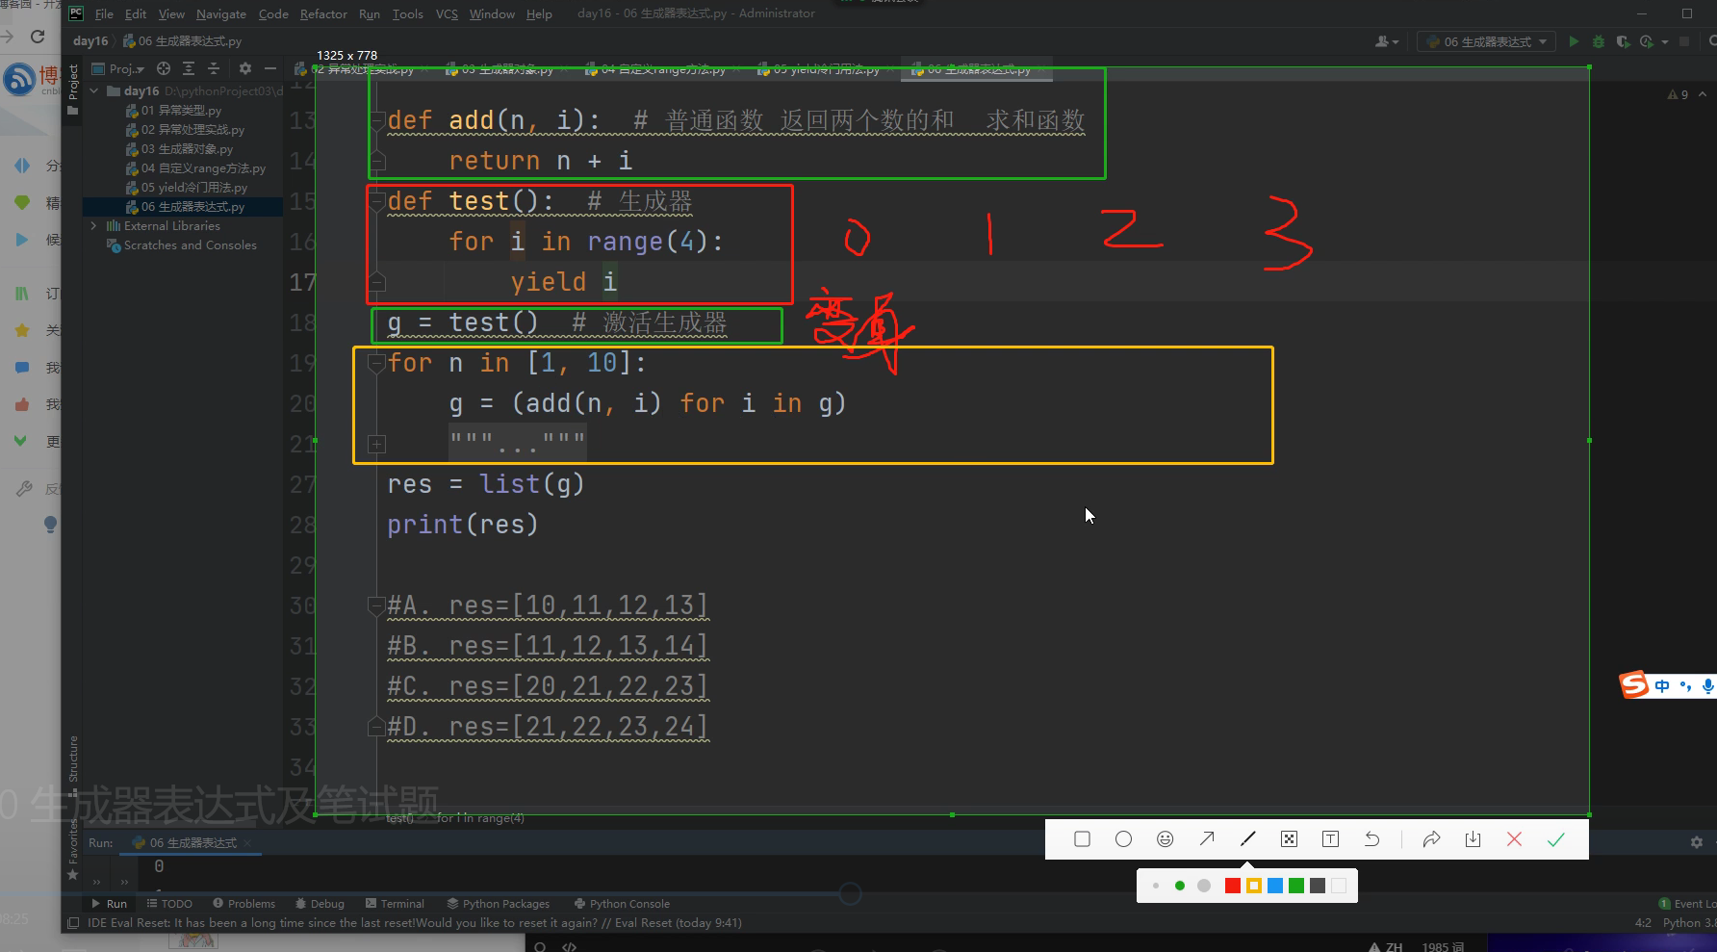Open Project panel settings gear

[x=245, y=68]
